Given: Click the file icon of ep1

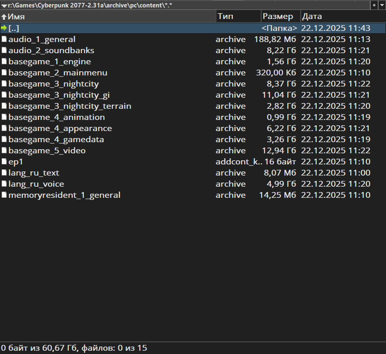Looking at the screenshot, I should (x=4, y=162).
